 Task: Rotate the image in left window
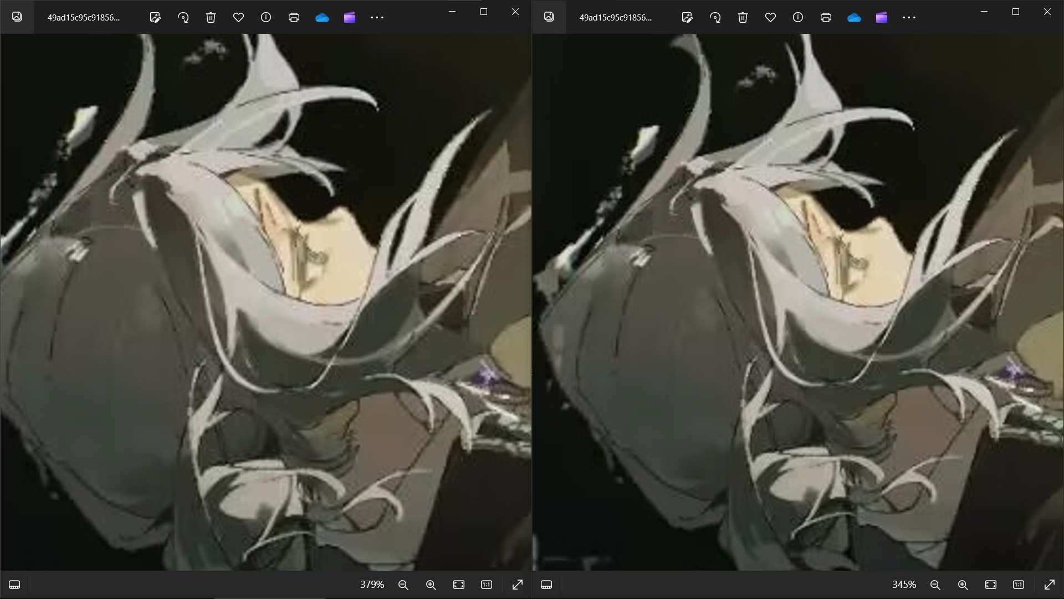183,17
